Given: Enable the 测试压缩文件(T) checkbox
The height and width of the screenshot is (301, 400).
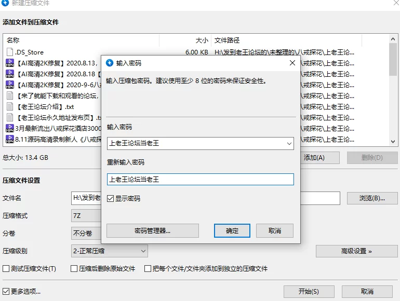Looking at the screenshot, I should click(x=6, y=269).
